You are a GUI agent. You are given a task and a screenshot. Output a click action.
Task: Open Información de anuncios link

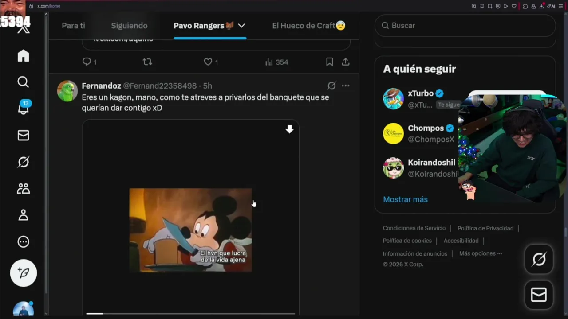[415, 254]
